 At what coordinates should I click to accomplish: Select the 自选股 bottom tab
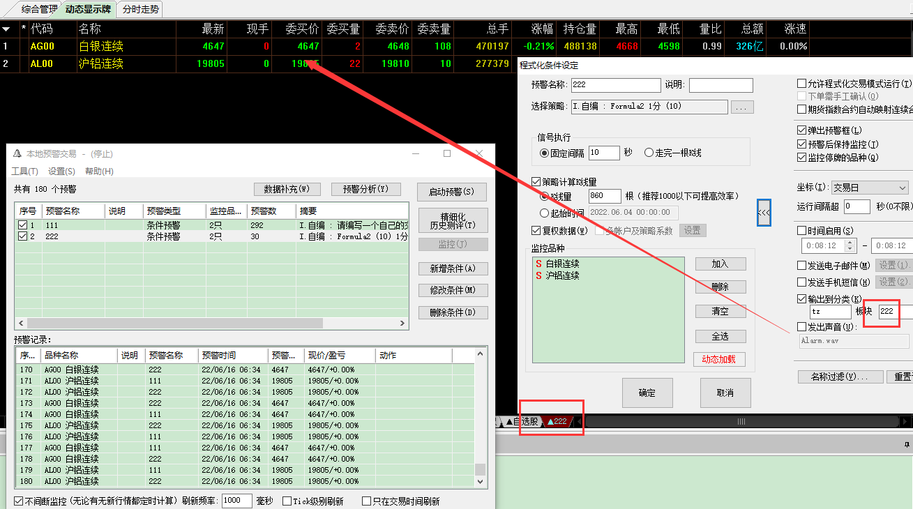click(522, 421)
